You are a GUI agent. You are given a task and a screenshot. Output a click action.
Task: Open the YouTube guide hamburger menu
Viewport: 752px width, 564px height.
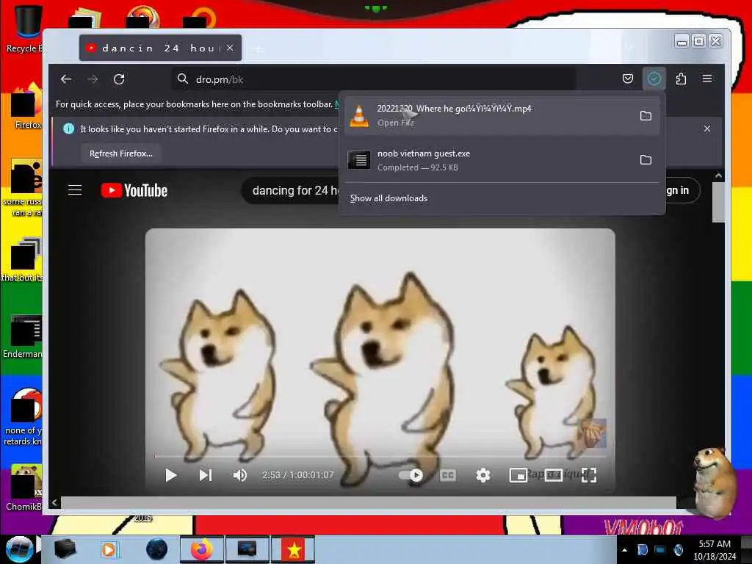(x=75, y=190)
